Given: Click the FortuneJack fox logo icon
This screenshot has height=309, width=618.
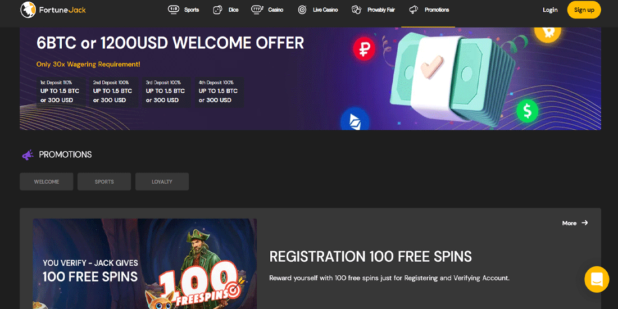Looking at the screenshot, I should (28, 10).
